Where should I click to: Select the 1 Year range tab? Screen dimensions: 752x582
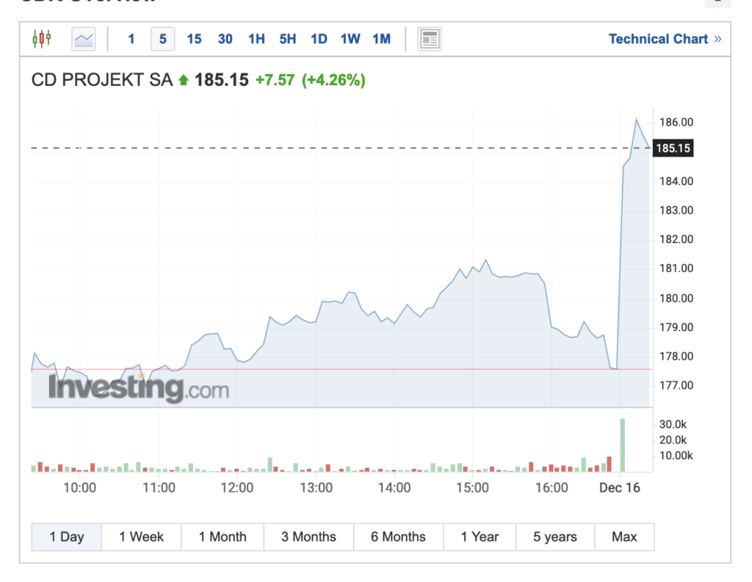pyautogui.click(x=480, y=537)
